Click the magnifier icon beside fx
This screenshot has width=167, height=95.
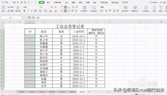[29, 17]
